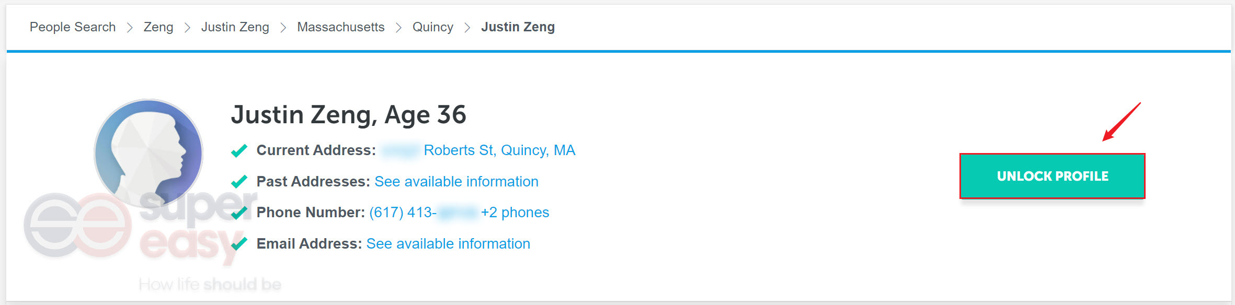Click the checkmark icon beside Phone Number
This screenshot has width=1235, height=305.
coord(239,213)
